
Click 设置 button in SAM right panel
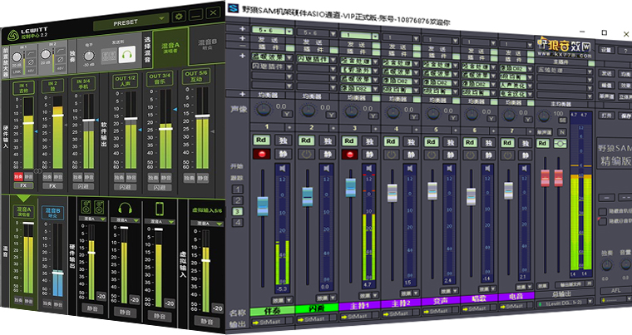(606, 50)
